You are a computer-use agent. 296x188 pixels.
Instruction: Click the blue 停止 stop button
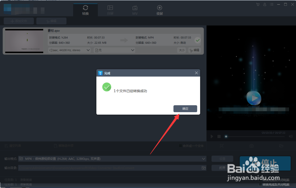click(x=265, y=163)
